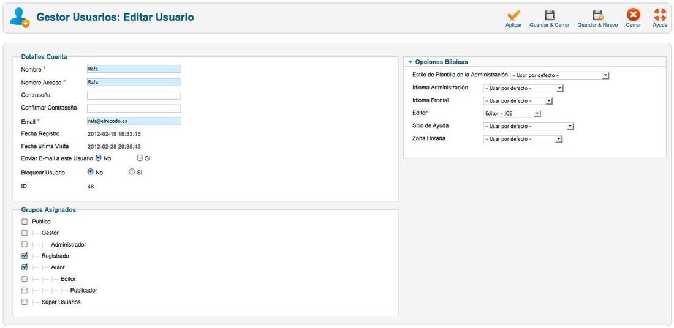This screenshot has height=328, width=674.
Task: Click last visit date 2012-02-28 20:36:43
Action: coord(114,147)
